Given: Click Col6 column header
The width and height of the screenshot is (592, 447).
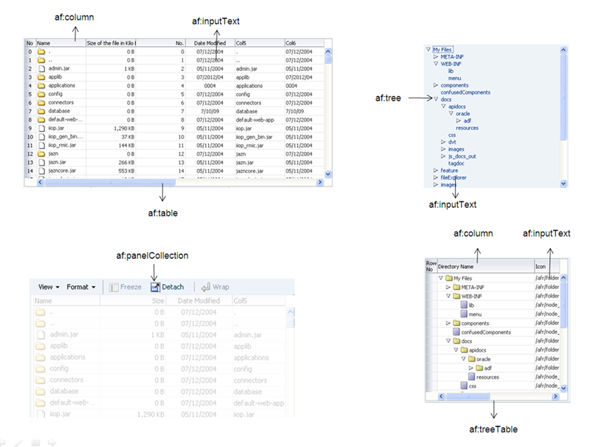Looking at the screenshot, I should pos(305,43).
